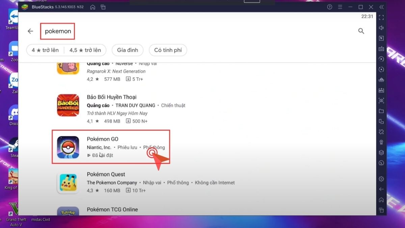Viewport: 405px width, 228px height.
Task: Click the search magnifier icon in Play Store
Action: coord(361,31)
